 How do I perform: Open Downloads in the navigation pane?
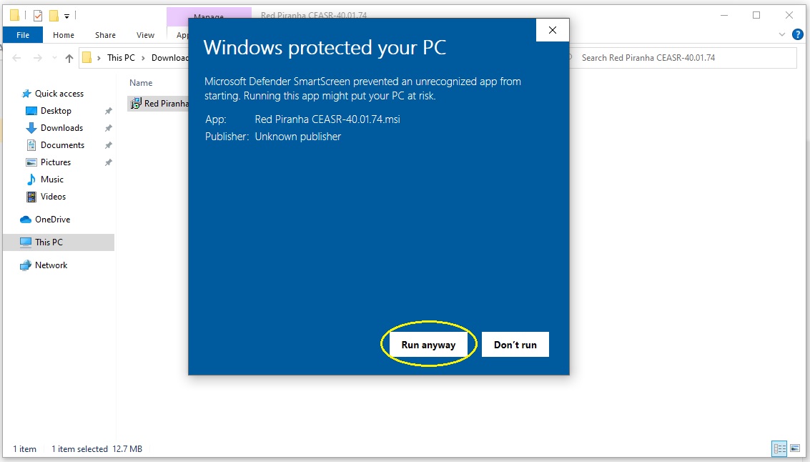[x=61, y=127]
